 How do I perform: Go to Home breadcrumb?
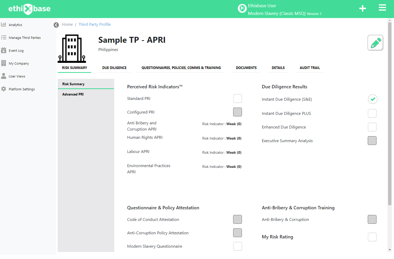[67, 24]
